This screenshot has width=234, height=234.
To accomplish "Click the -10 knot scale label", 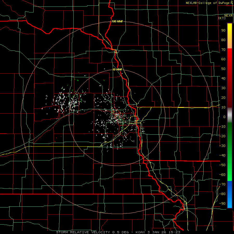I will click(222, 127).
